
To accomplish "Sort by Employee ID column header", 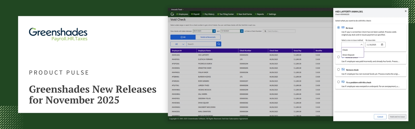I will pos(177,51).
